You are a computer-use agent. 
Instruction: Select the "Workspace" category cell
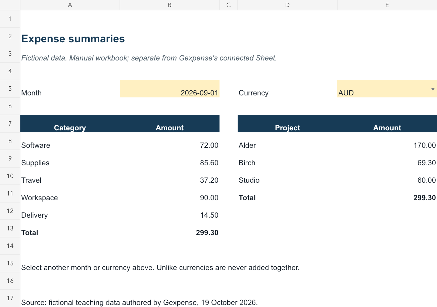click(x=70, y=193)
